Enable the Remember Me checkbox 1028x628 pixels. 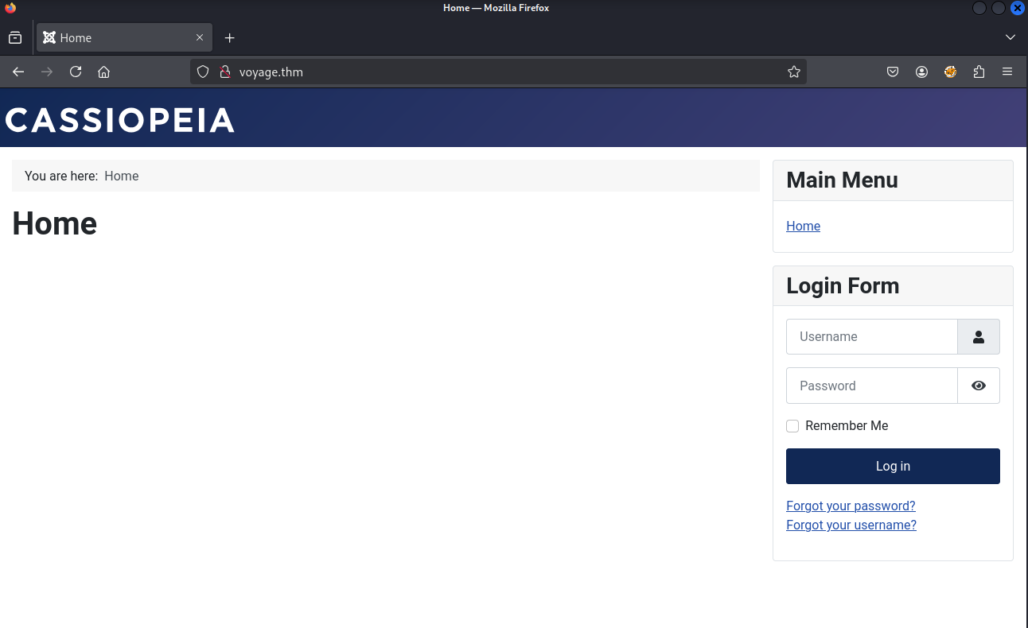tap(792, 426)
